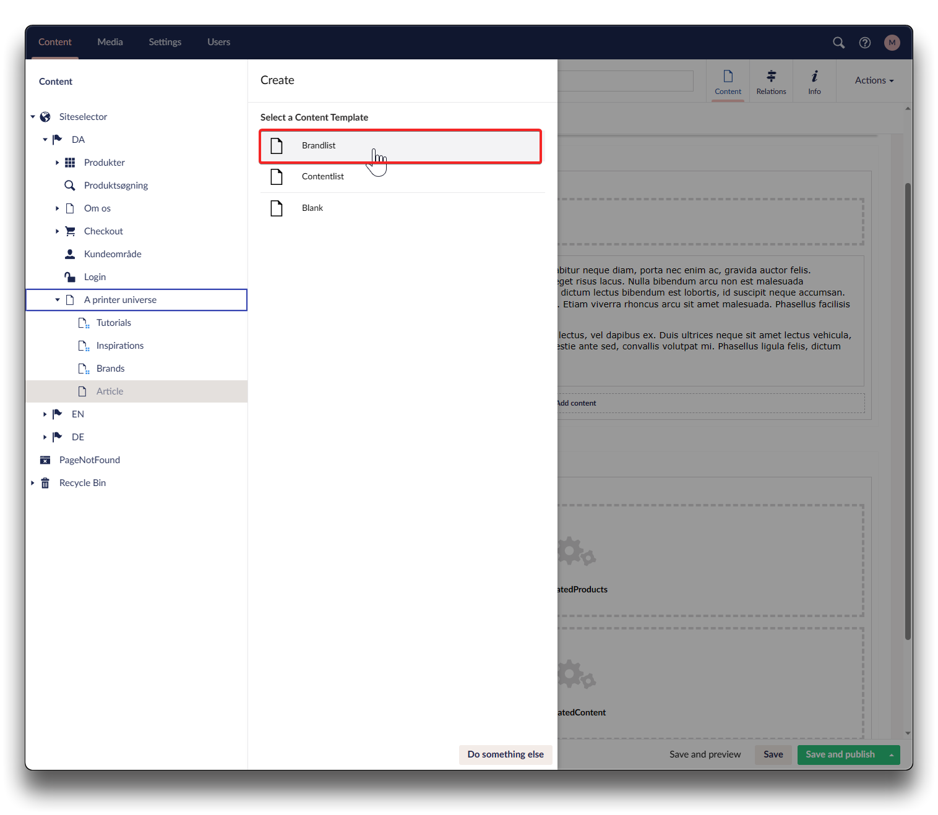Collapse the A printer universe node

(58, 300)
